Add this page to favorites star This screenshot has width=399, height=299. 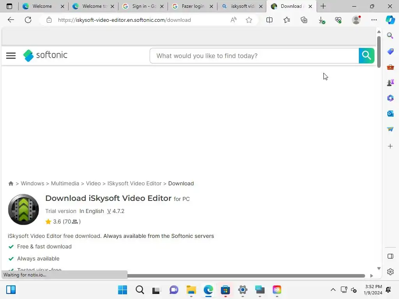[x=249, y=20]
